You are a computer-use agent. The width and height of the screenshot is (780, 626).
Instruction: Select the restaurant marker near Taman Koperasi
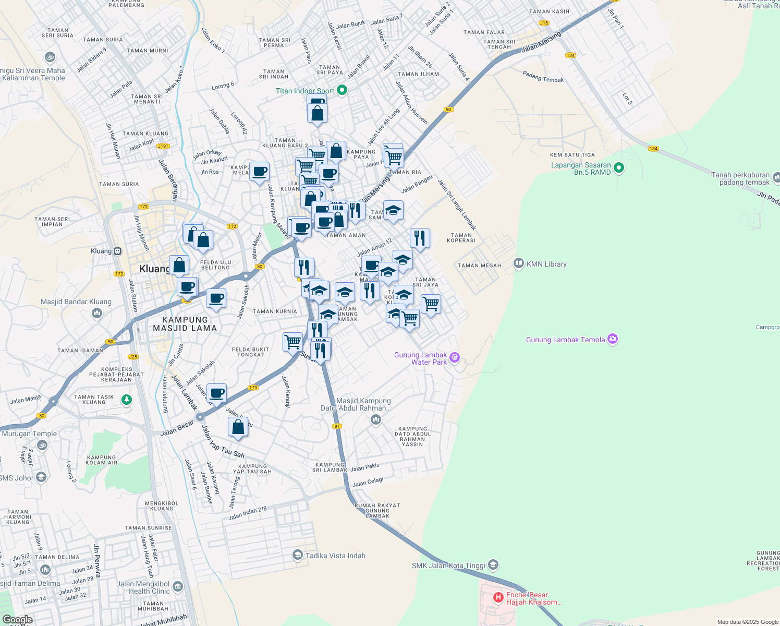[x=420, y=238]
